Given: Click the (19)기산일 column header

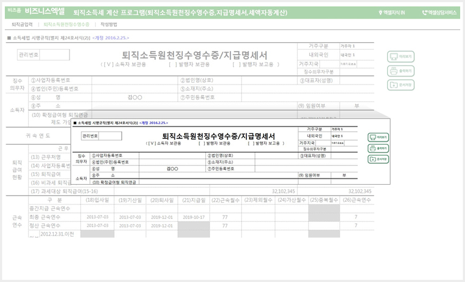Looking at the screenshot, I should point(130,200).
